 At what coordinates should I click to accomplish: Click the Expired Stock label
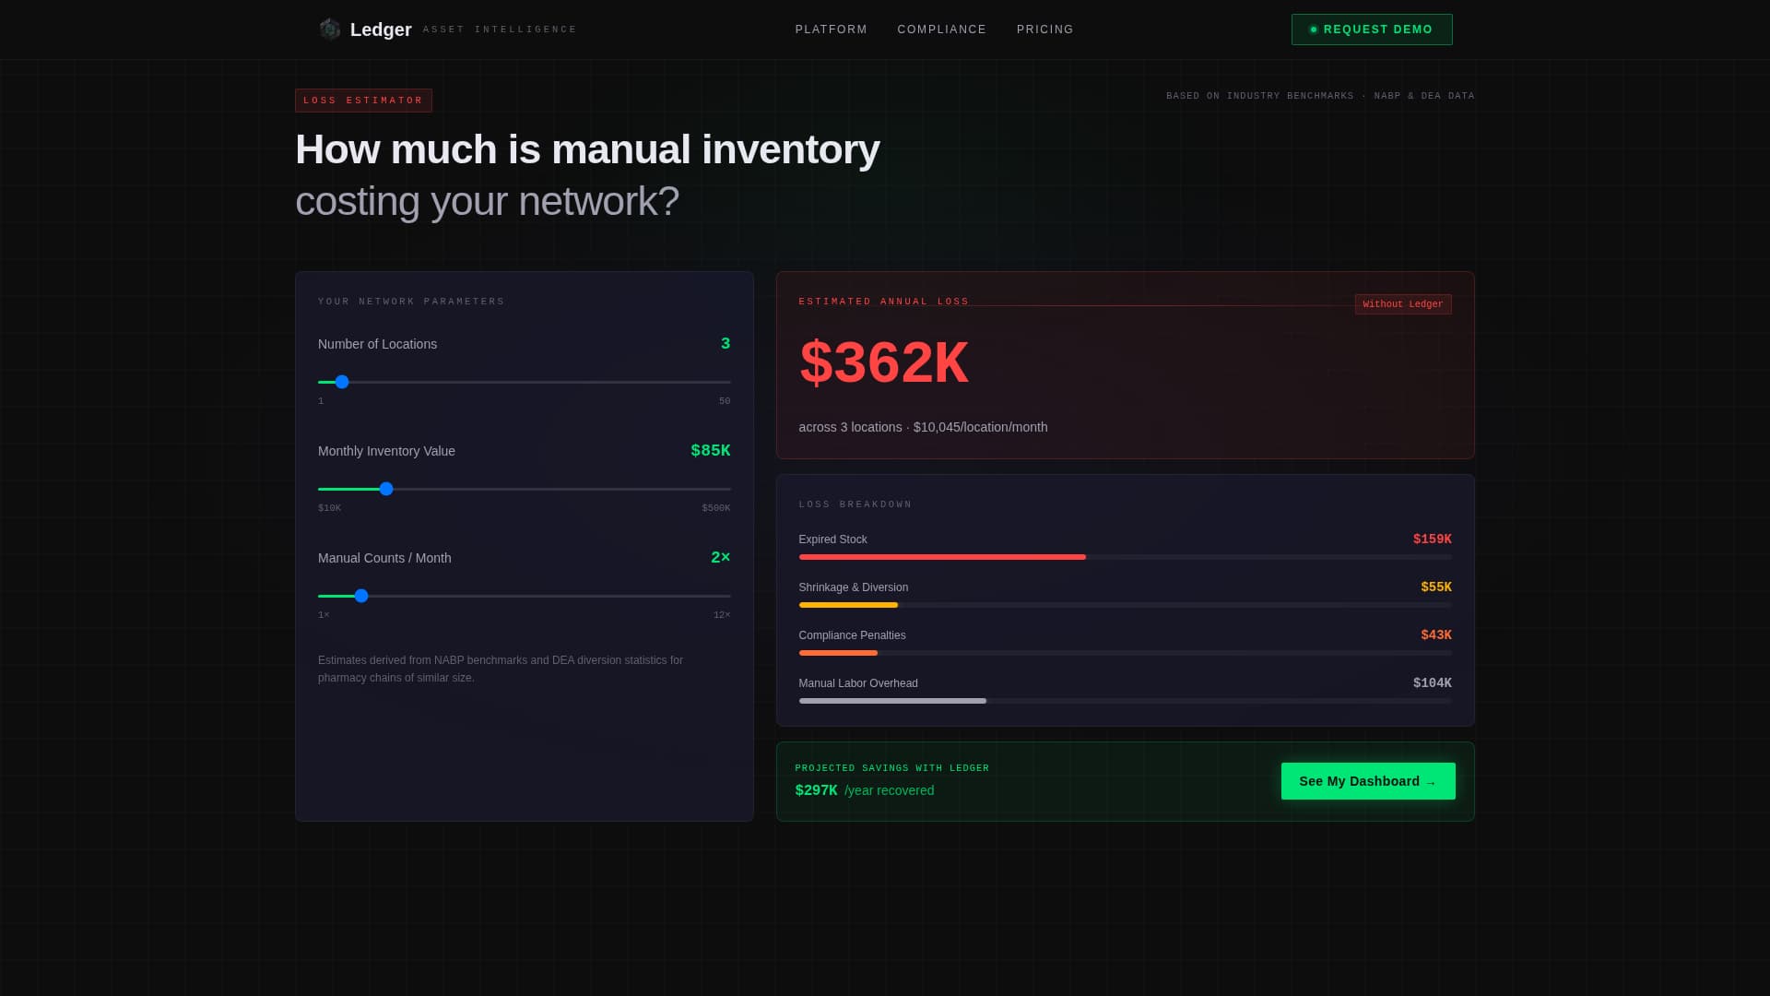833,539
